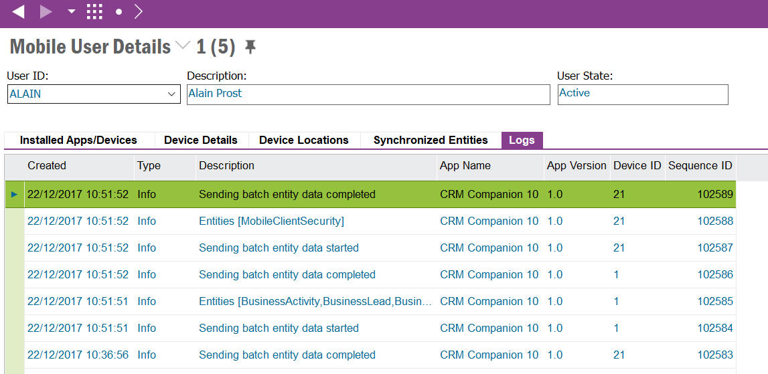
Task: Sort by the Created column header
Action: click(47, 165)
